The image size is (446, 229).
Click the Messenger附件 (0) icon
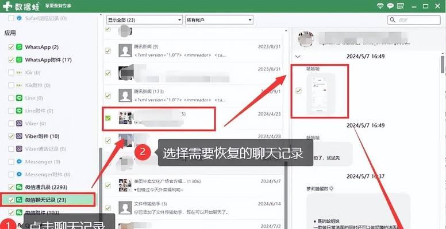coord(19,174)
